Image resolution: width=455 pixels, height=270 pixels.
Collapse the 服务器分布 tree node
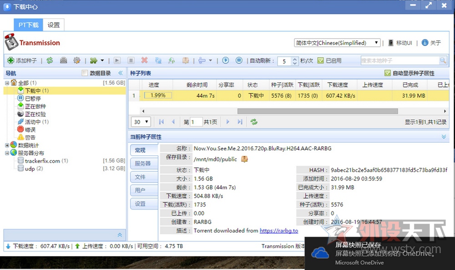(x=7, y=153)
